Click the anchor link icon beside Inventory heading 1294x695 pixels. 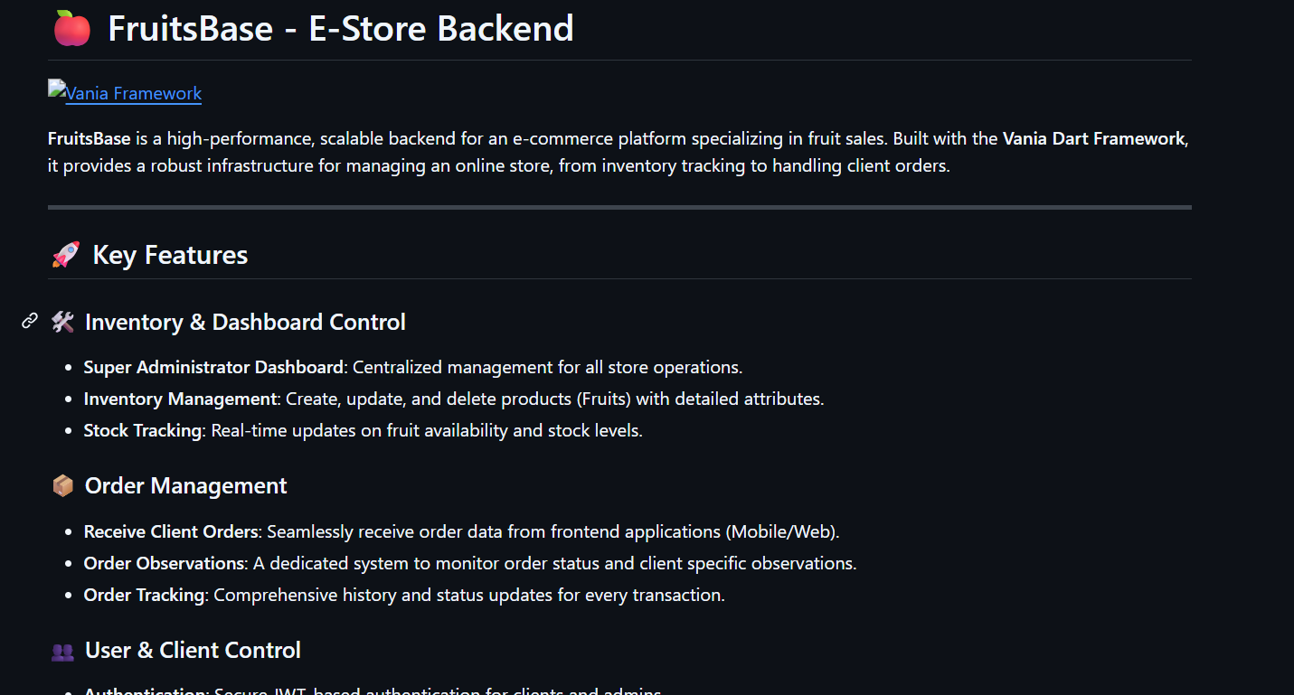[x=30, y=321]
